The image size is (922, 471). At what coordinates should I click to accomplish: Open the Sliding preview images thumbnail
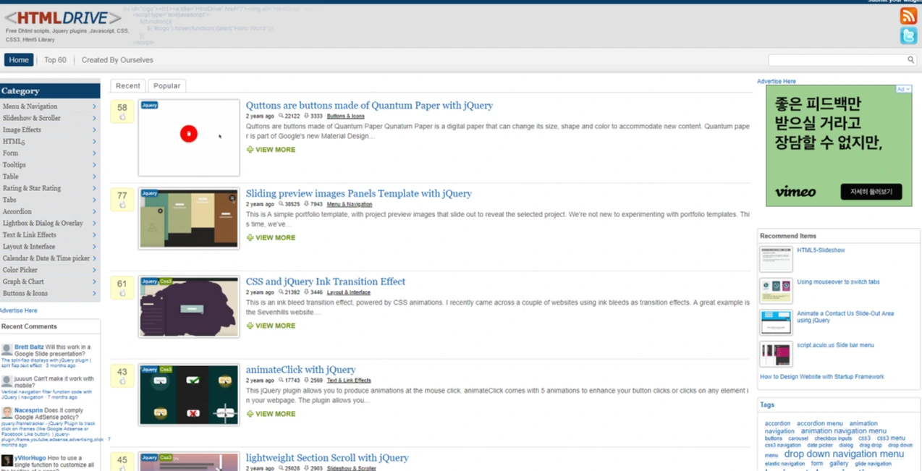[189, 218]
